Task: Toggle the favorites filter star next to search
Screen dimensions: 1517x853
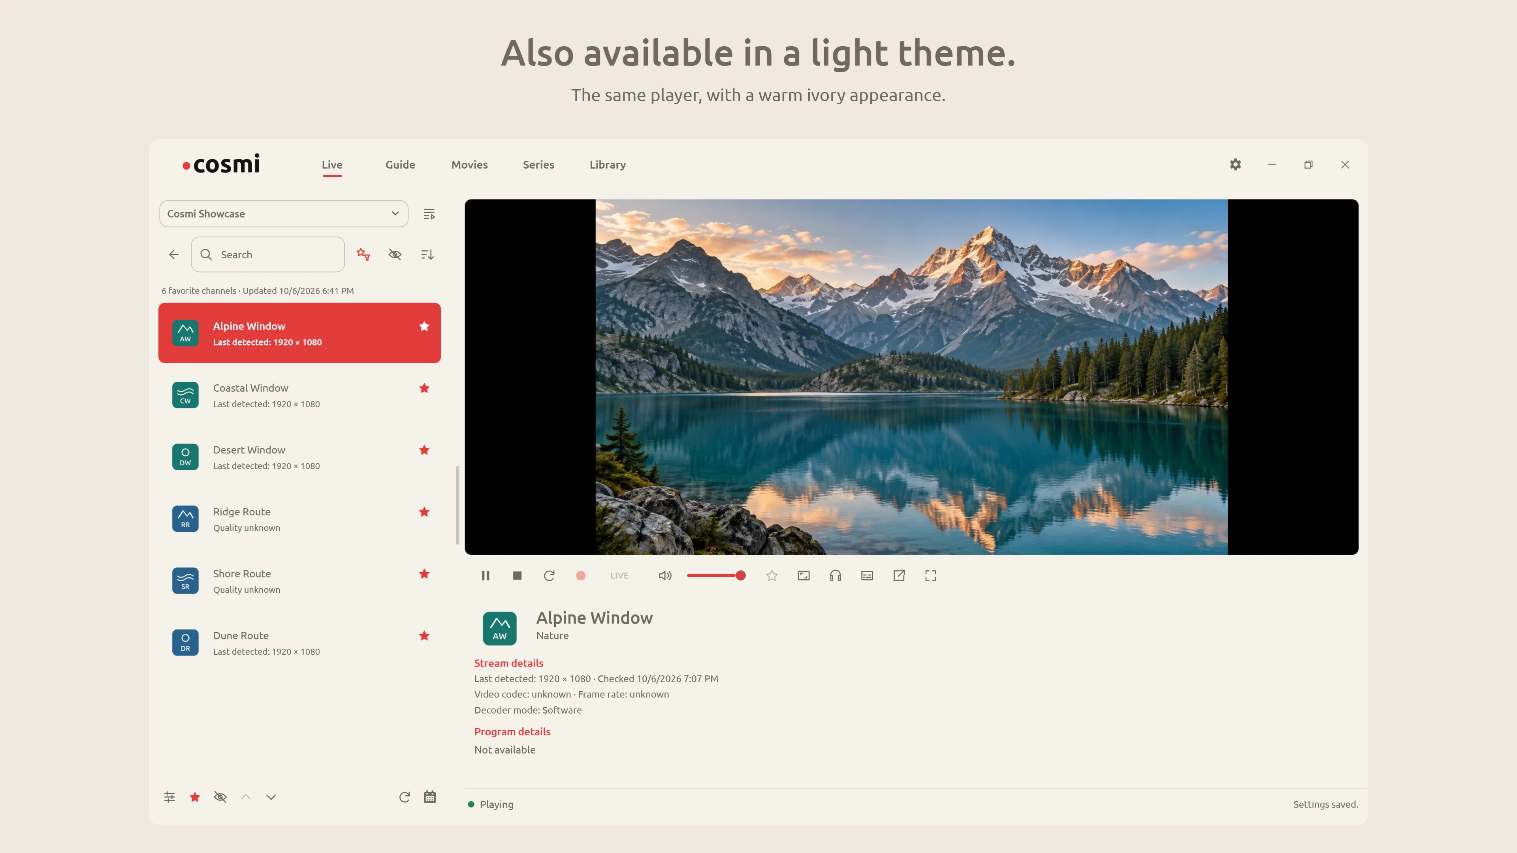Action: coord(363,254)
